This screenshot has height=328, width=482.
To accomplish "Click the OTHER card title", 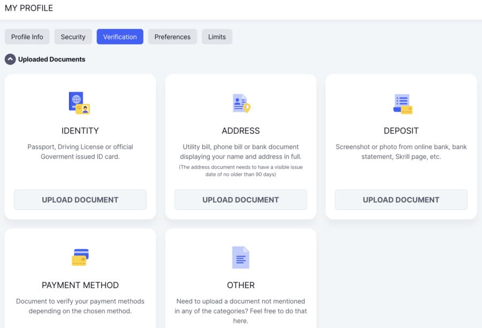I will (240, 285).
